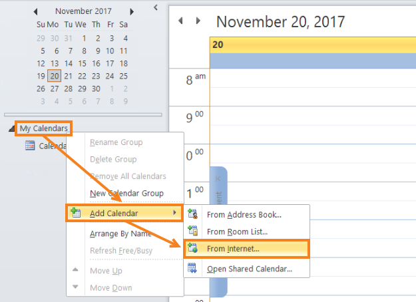Click the Add Calendar menu icon
416x302 pixels.
click(76, 213)
